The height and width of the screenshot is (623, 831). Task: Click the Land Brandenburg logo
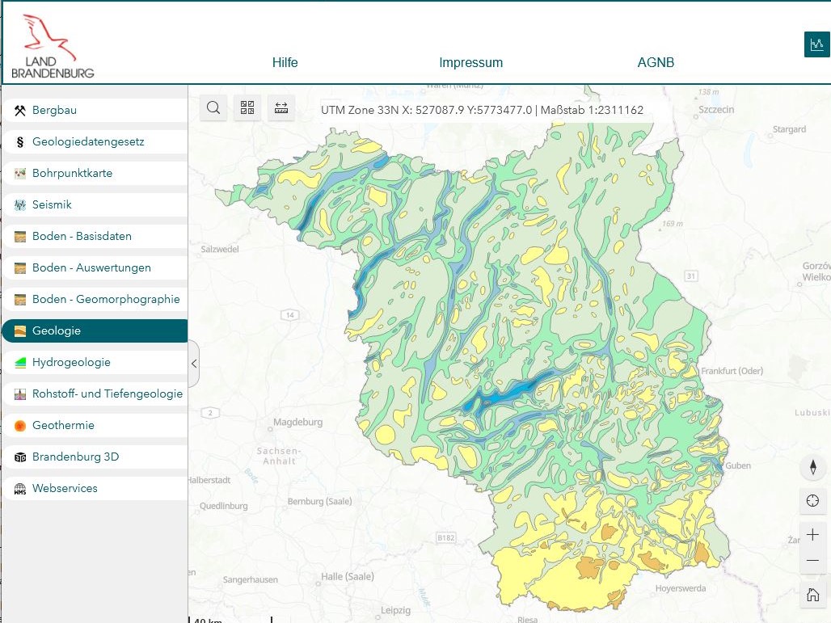tap(53, 47)
